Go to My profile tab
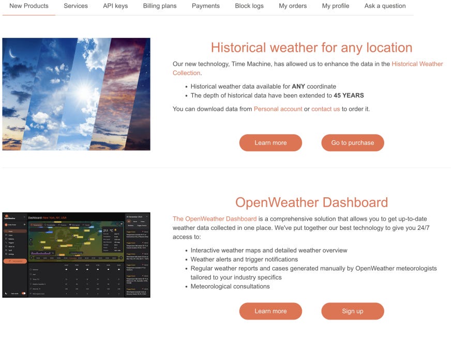The height and width of the screenshot is (349, 455). 336,6
